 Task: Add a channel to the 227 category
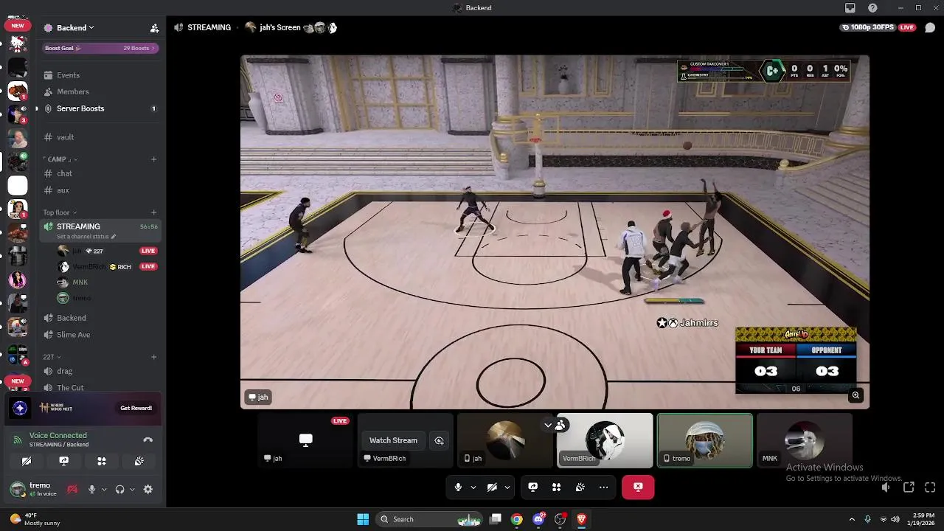(x=153, y=357)
